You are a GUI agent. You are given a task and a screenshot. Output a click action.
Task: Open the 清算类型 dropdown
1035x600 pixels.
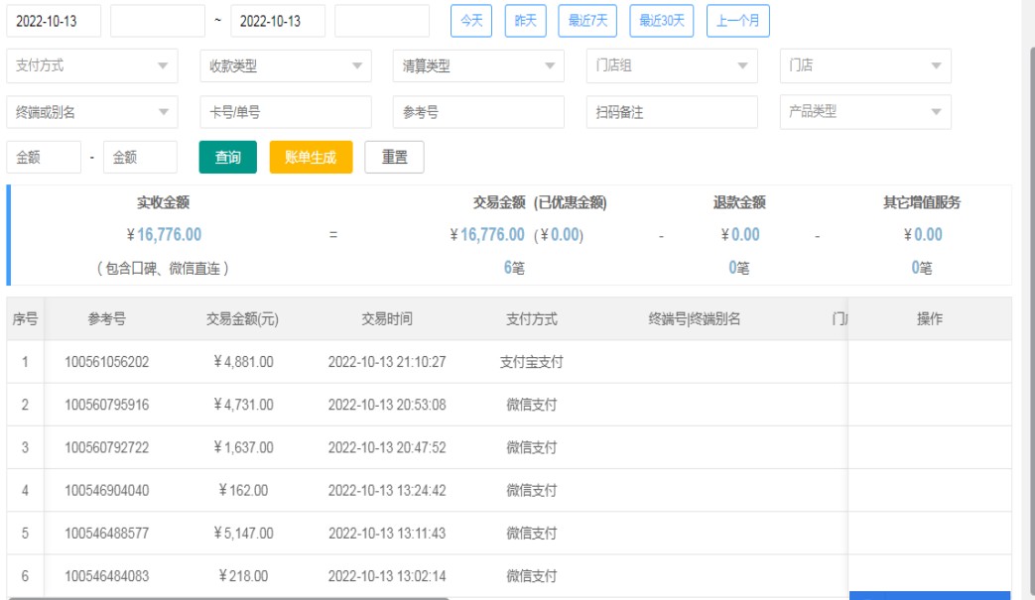pos(478,66)
